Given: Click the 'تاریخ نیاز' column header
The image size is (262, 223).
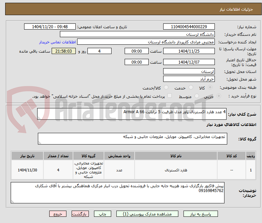Looking at the screenshot, I should click(x=28, y=156).
